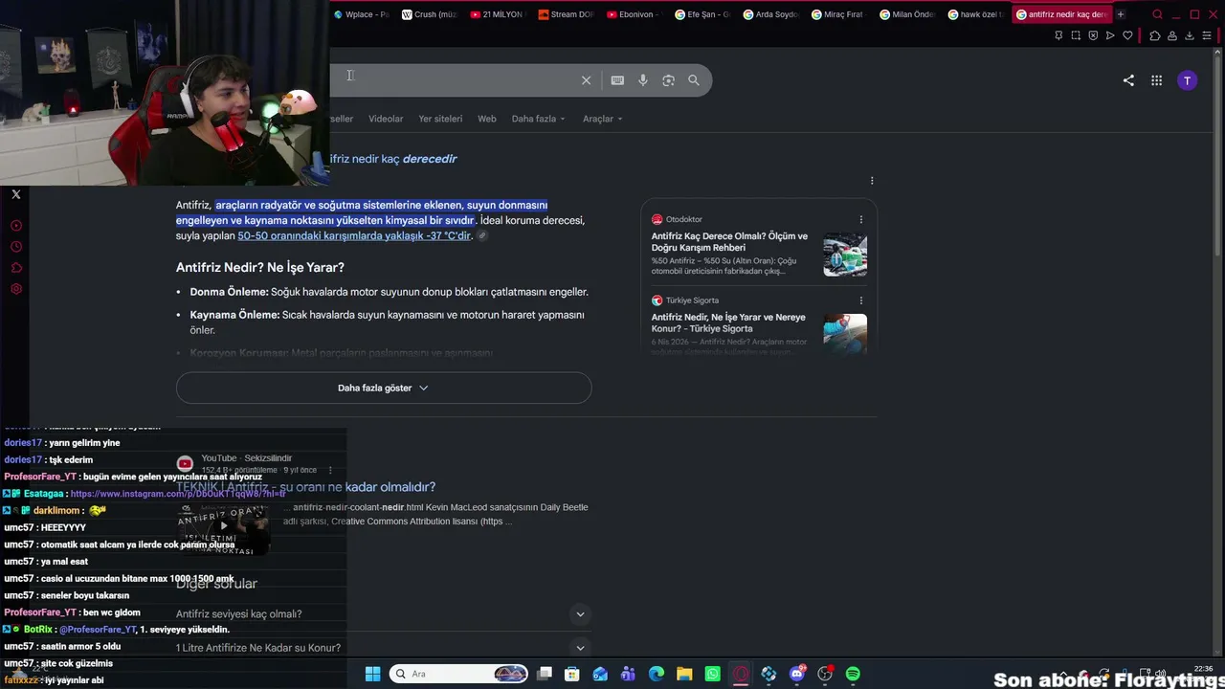Click chat message "seneler boyu takarsın"
Image resolution: width=1225 pixels, height=689 pixels.
85,595
